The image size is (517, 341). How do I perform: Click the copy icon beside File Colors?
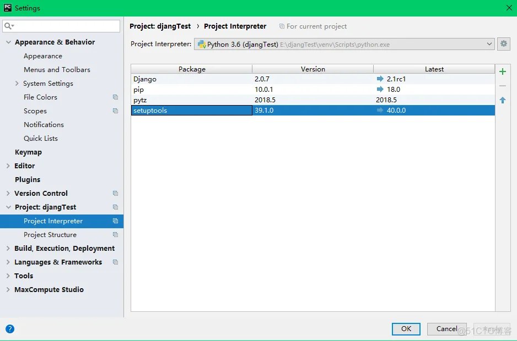(115, 97)
